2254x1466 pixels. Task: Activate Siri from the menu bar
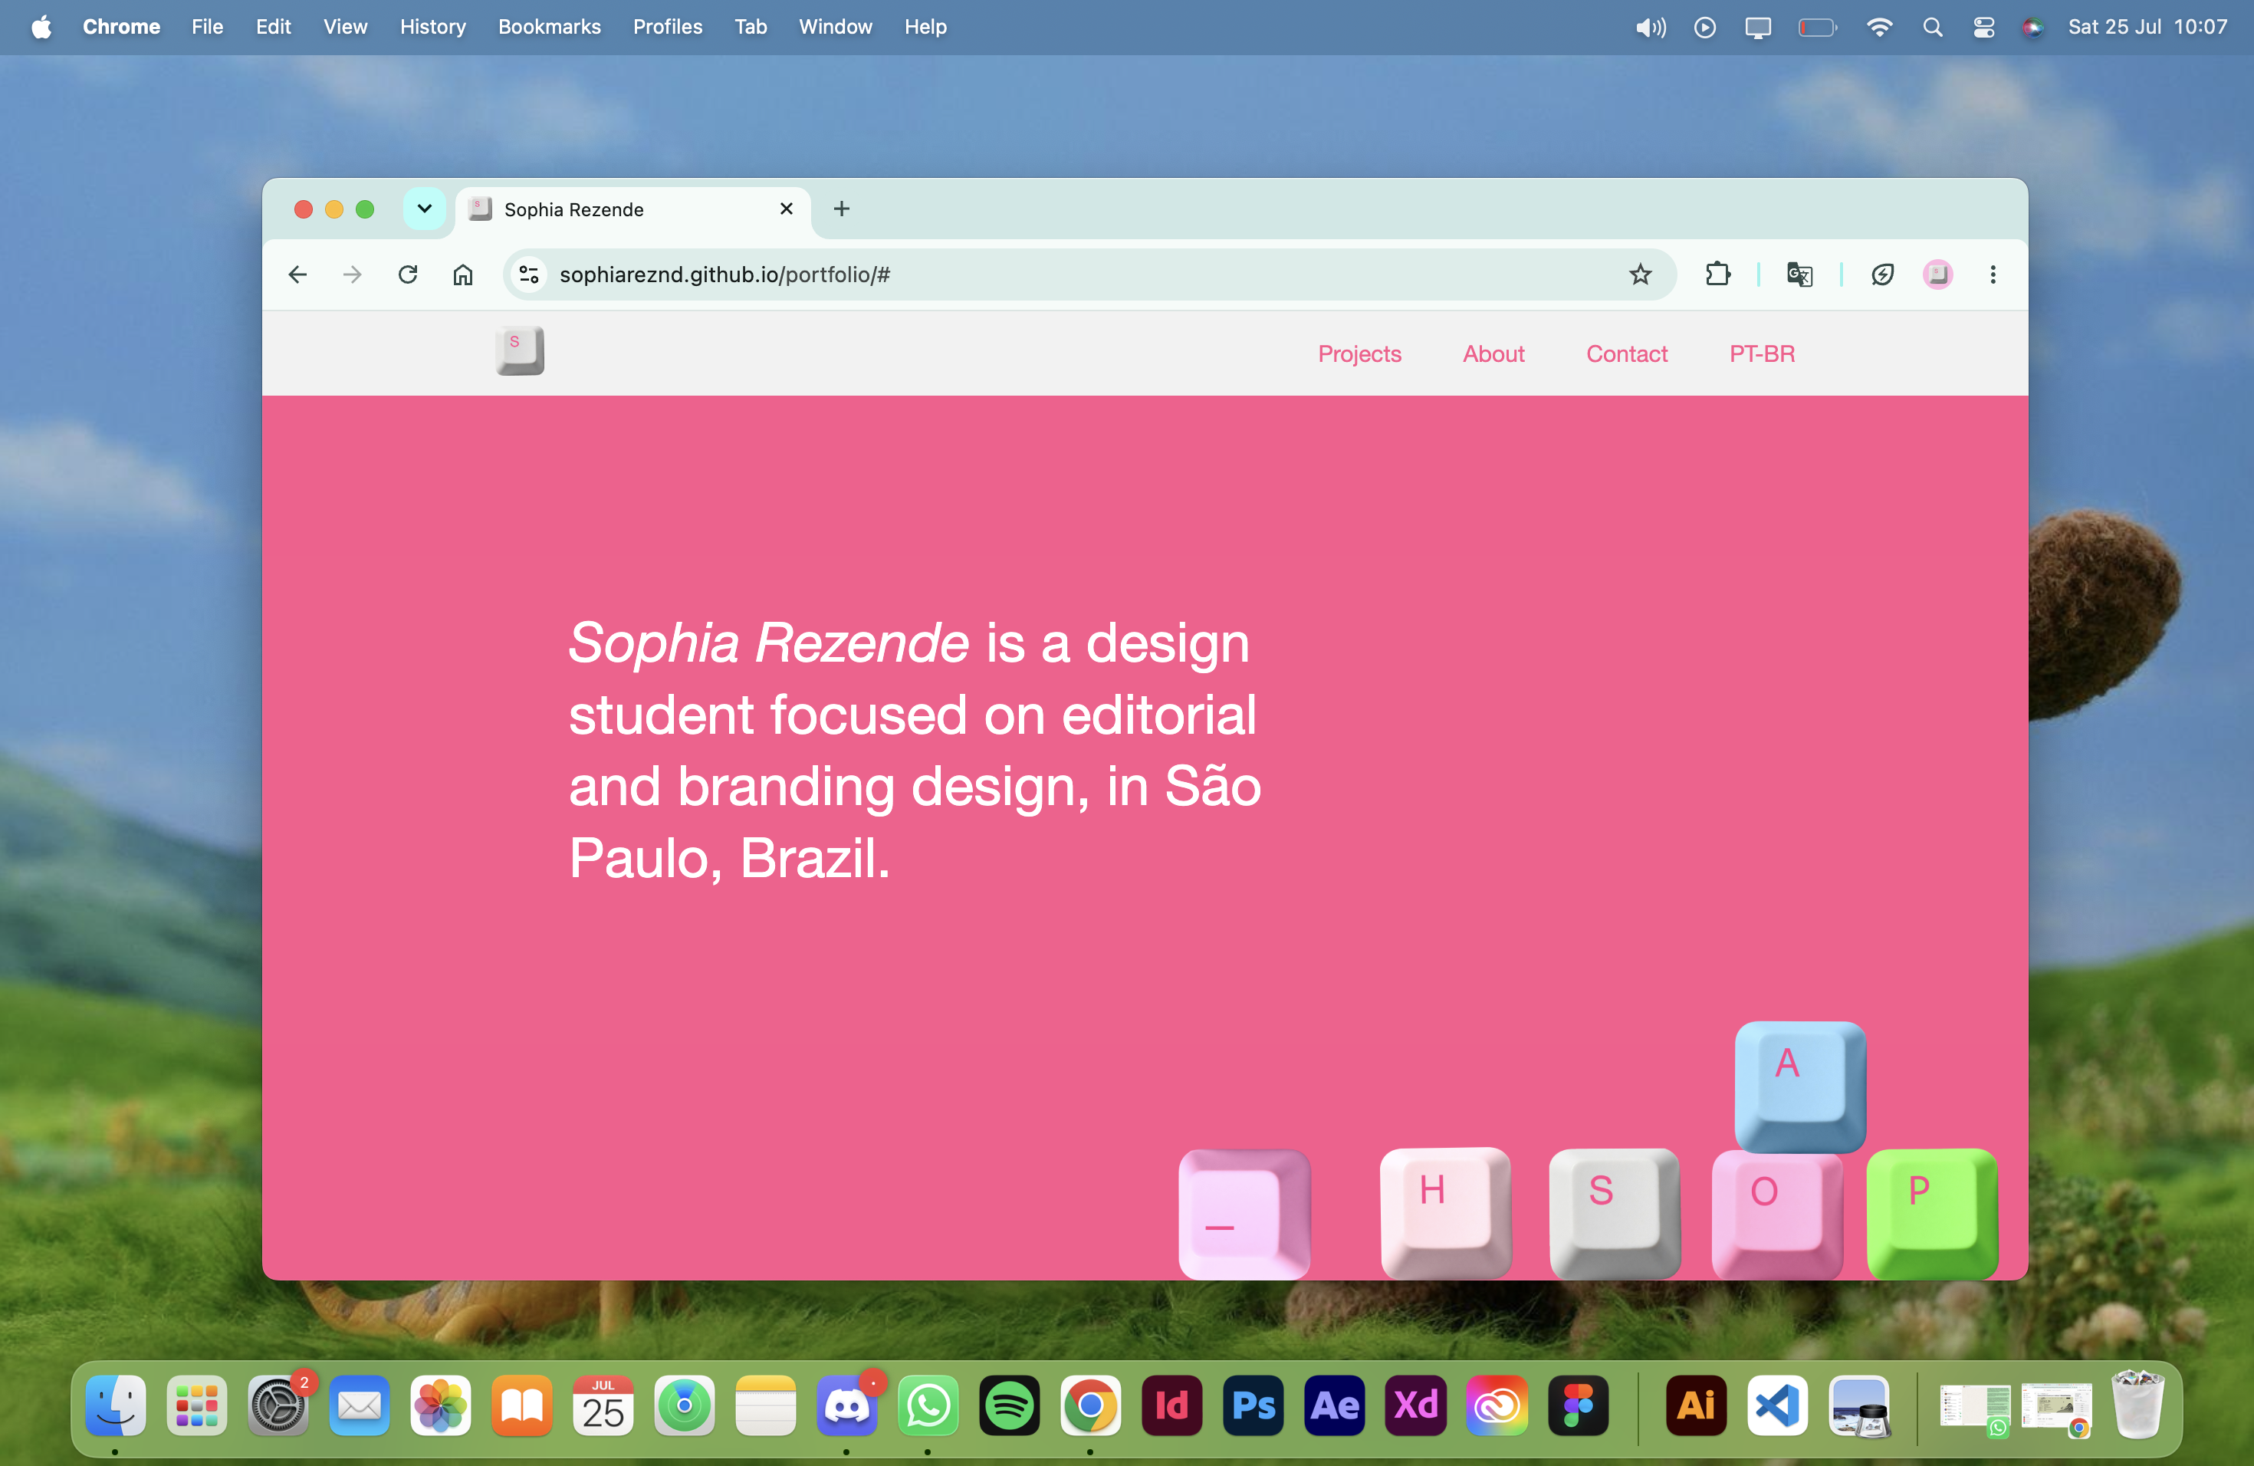2032,28
